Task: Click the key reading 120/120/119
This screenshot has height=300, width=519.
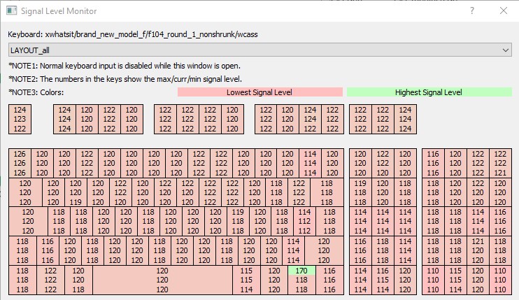Action: pos(75,192)
